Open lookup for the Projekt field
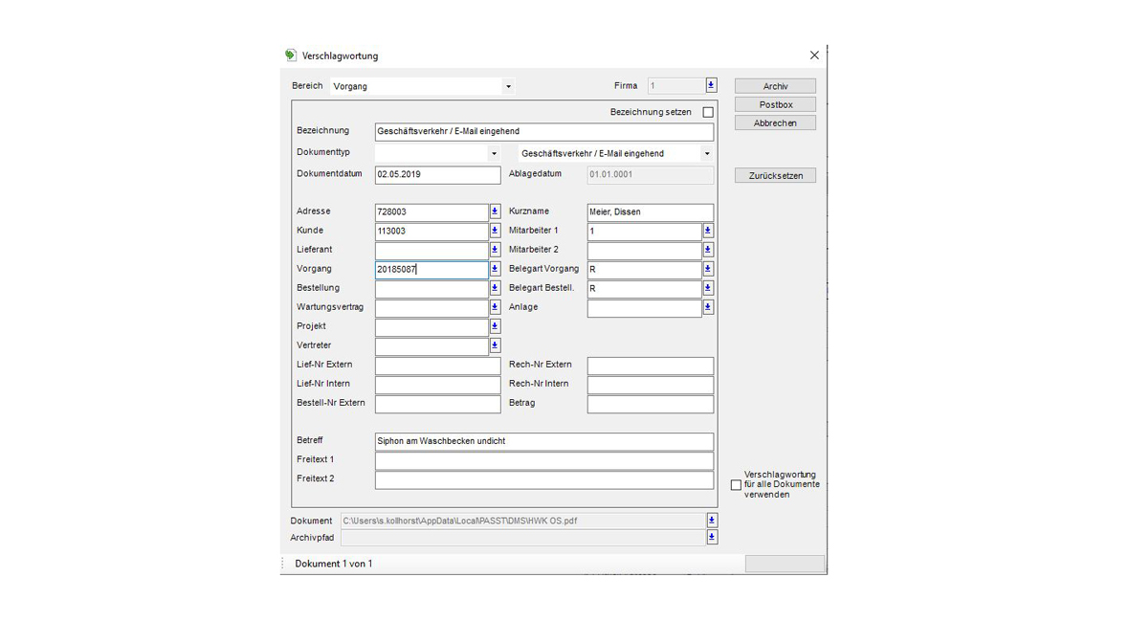Viewport: 1129px width, 622px height. 495,326
